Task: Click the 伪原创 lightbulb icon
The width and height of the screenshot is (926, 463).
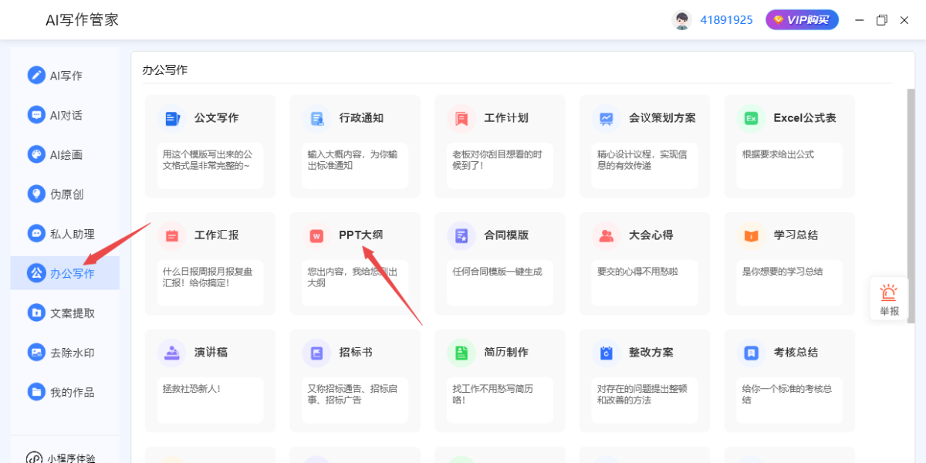Action: 36,194
